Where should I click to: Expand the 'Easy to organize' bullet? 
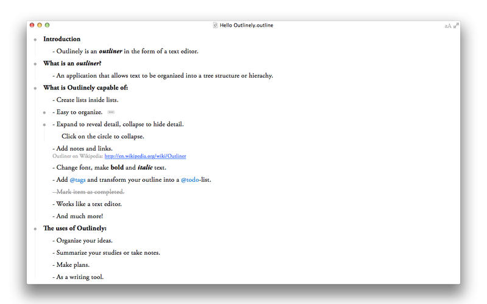44,112
